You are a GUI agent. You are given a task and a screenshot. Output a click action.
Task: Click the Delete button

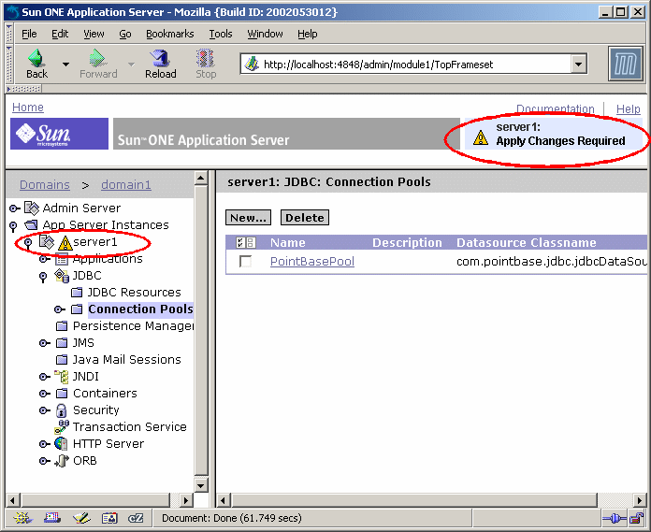304,218
